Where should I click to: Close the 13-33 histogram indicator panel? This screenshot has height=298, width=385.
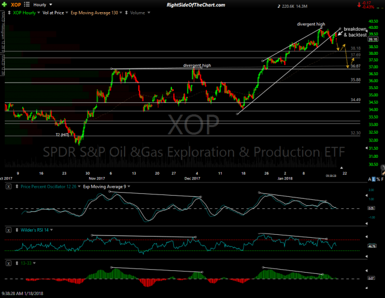tap(8, 262)
